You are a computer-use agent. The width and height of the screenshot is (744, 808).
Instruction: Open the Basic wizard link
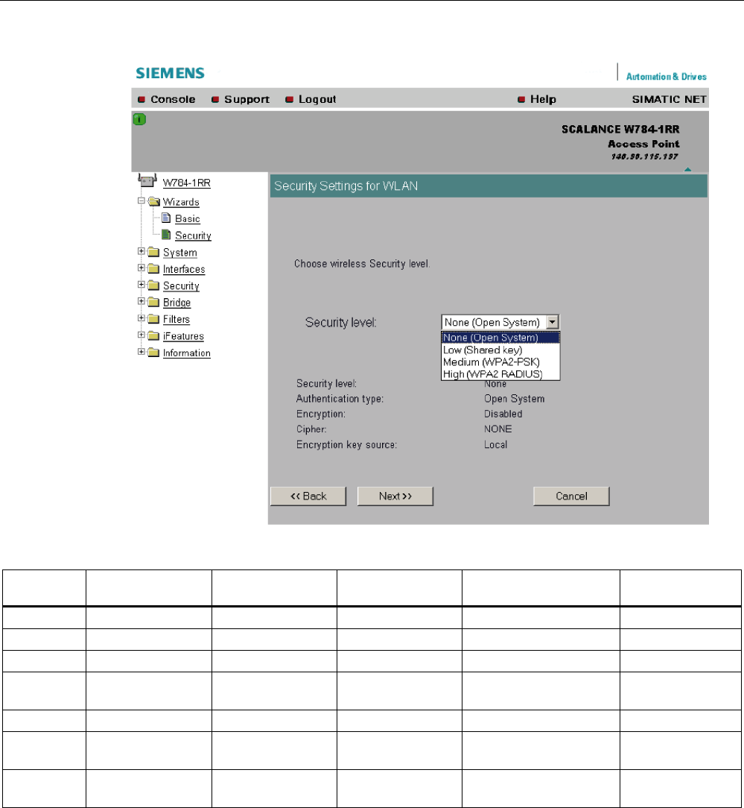[x=188, y=218]
